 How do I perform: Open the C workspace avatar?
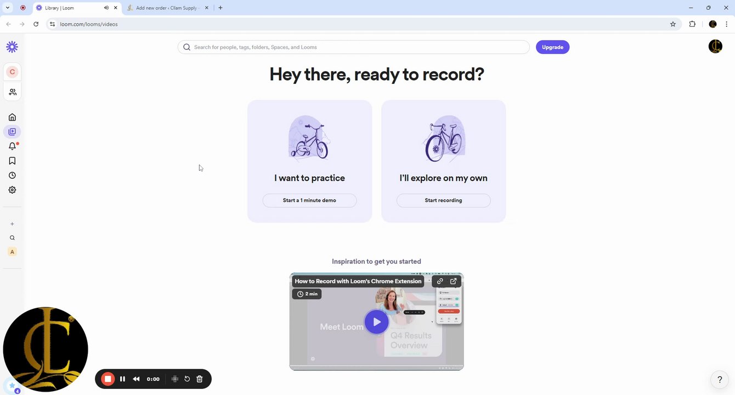pyautogui.click(x=12, y=72)
